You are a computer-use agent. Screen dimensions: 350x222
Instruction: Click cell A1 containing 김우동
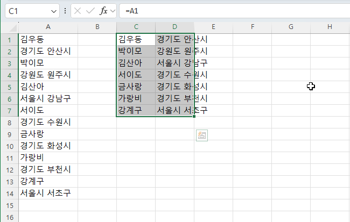pyautogui.click(x=48, y=40)
